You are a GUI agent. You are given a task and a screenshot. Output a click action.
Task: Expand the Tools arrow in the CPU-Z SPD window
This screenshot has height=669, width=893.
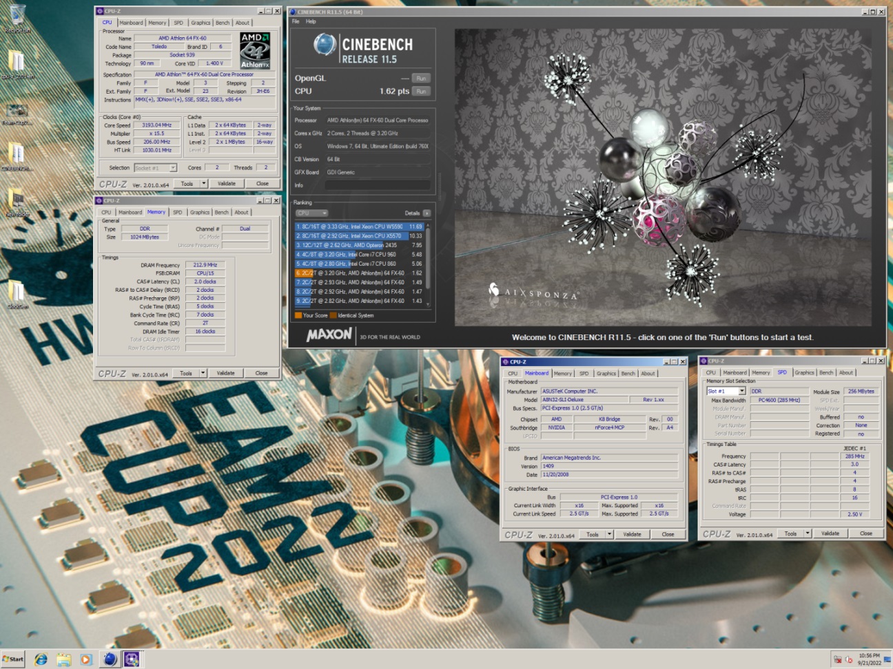[x=808, y=533]
